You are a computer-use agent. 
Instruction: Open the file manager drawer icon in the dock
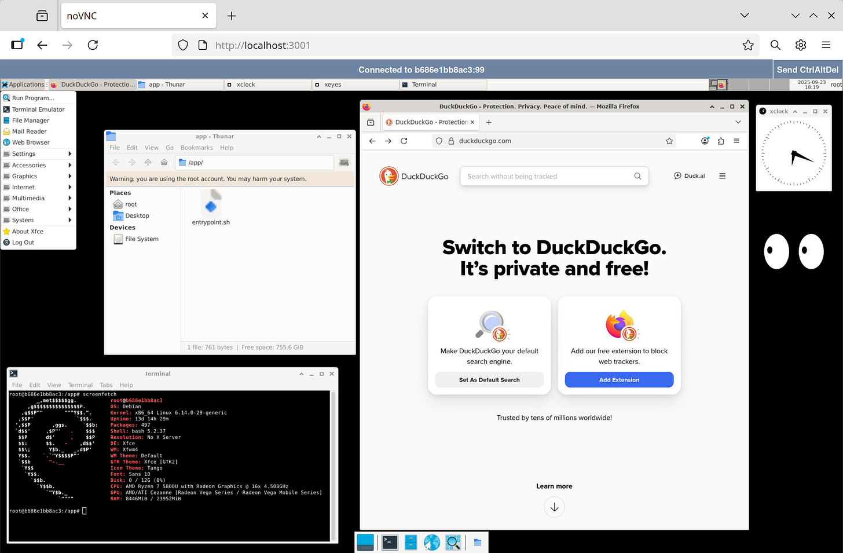410,542
